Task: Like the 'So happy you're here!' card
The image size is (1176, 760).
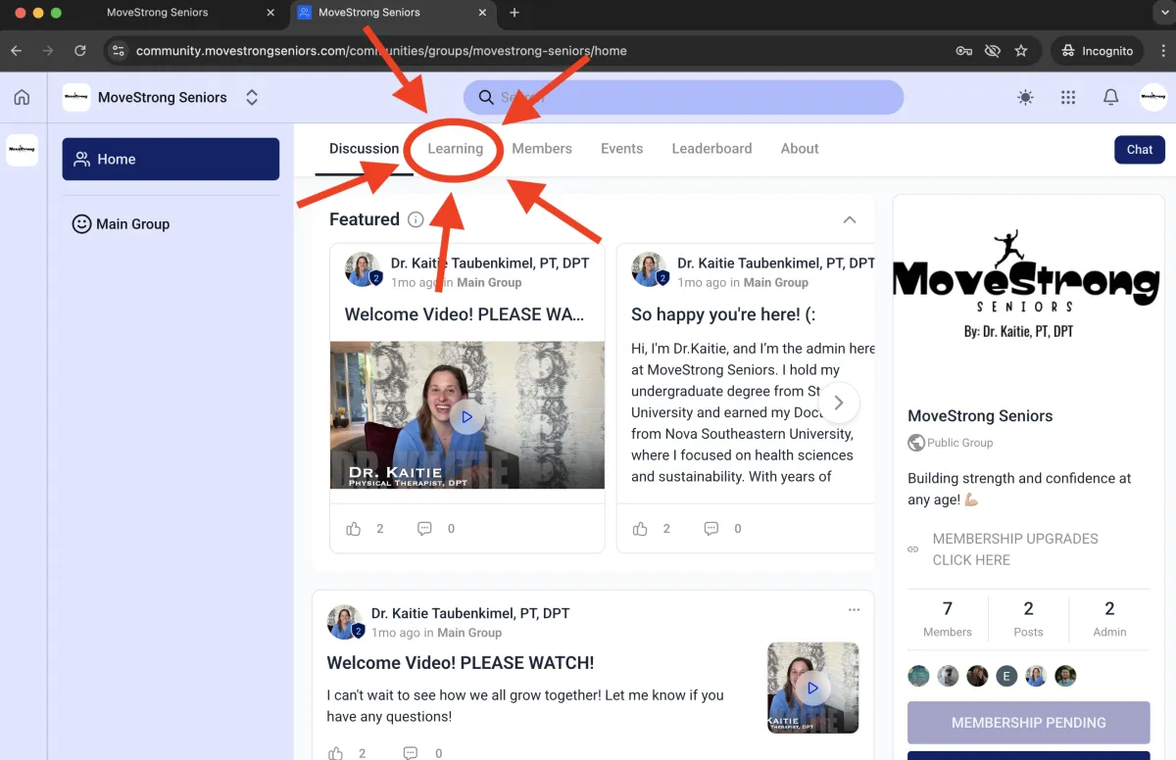Action: coord(640,529)
